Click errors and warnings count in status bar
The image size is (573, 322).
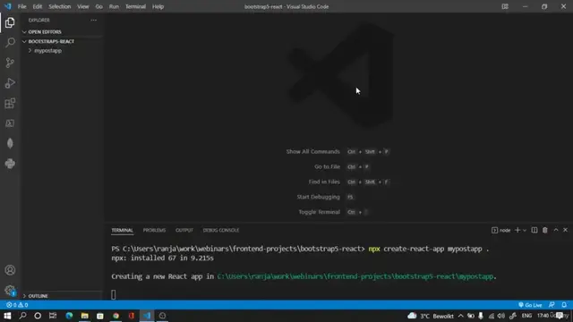click(x=17, y=305)
